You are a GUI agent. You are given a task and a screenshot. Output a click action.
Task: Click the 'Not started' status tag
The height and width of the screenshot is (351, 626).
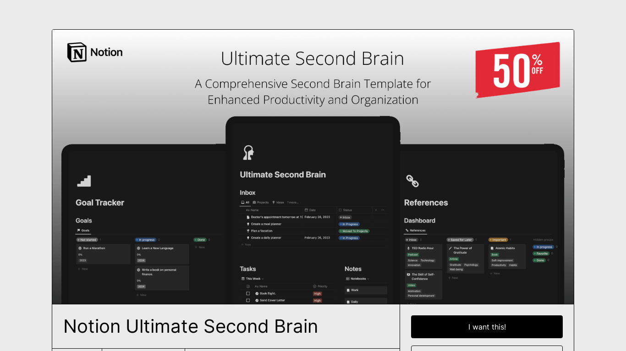point(87,239)
